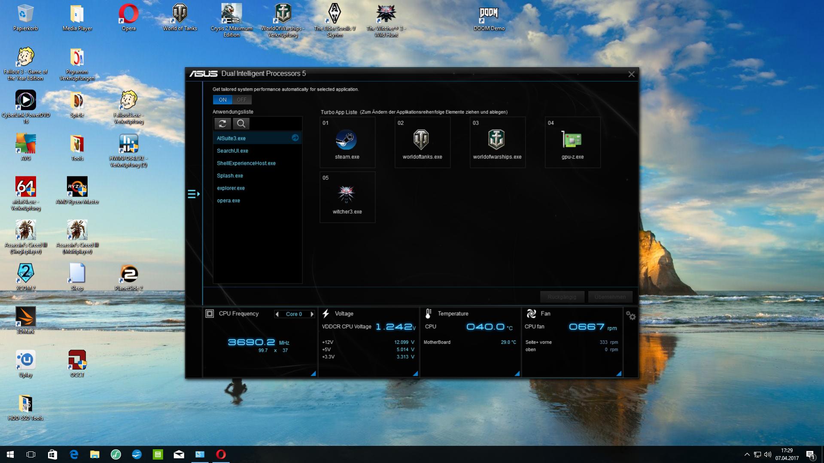Select The Witcher 3 Wild Hunt desktop shortcut

(x=386, y=21)
